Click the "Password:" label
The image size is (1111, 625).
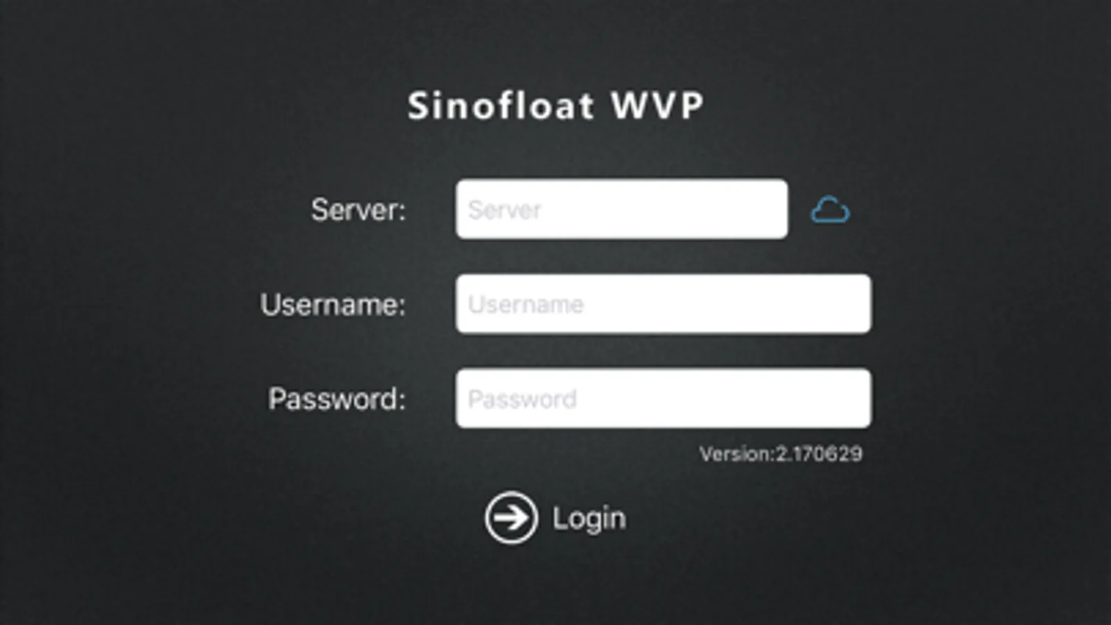pos(337,399)
